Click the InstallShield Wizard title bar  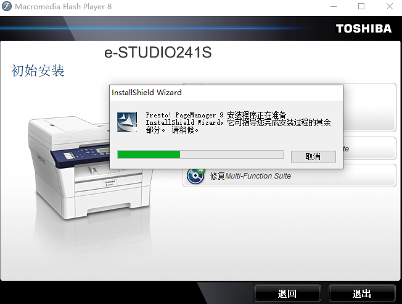pos(226,93)
